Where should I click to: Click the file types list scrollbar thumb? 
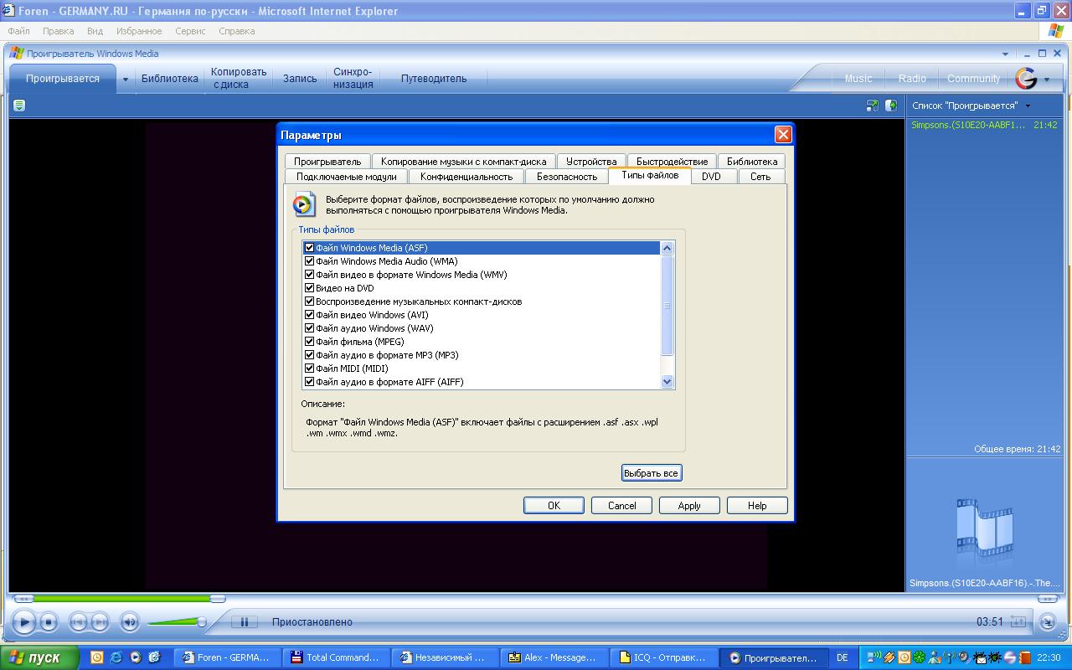click(667, 305)
